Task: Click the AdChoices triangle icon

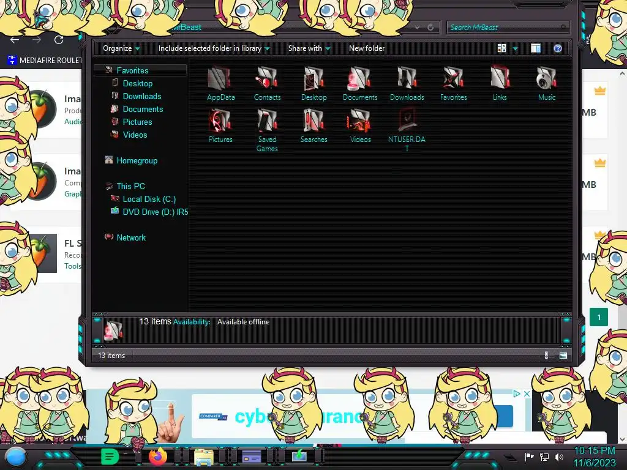Action: tap(517, 394)
